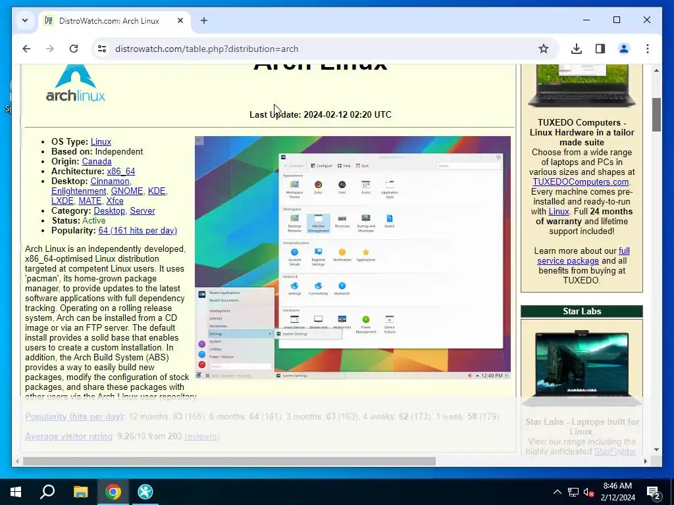Open the Canada origin link
This screenshot has width=674, height=505.
pyautogui.click(x=97, y=162)
